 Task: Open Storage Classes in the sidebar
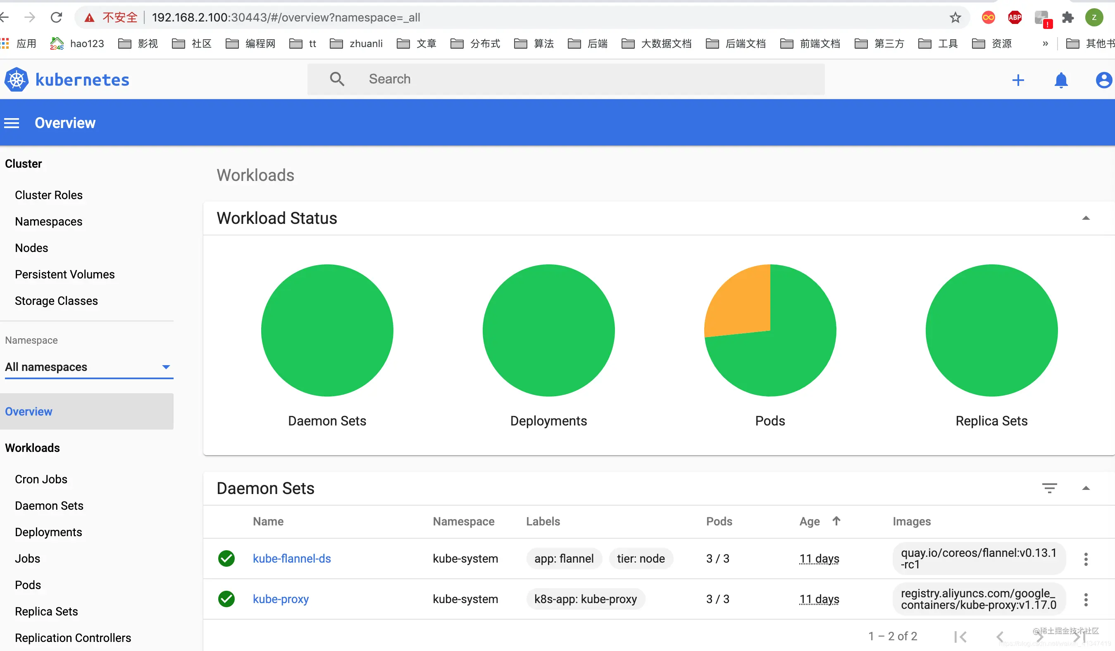click(x=56, y=301)
